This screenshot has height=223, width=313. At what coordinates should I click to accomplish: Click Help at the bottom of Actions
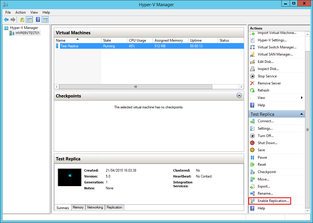click(261, 208)
